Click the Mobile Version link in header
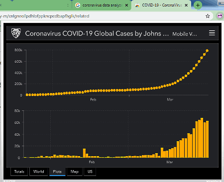 [x=185, y=34]
